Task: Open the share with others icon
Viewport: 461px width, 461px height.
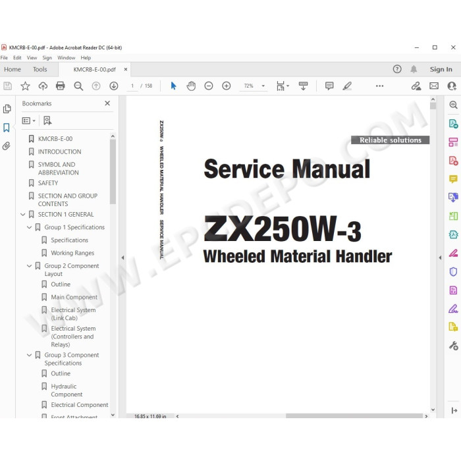Action: (452, 86)
